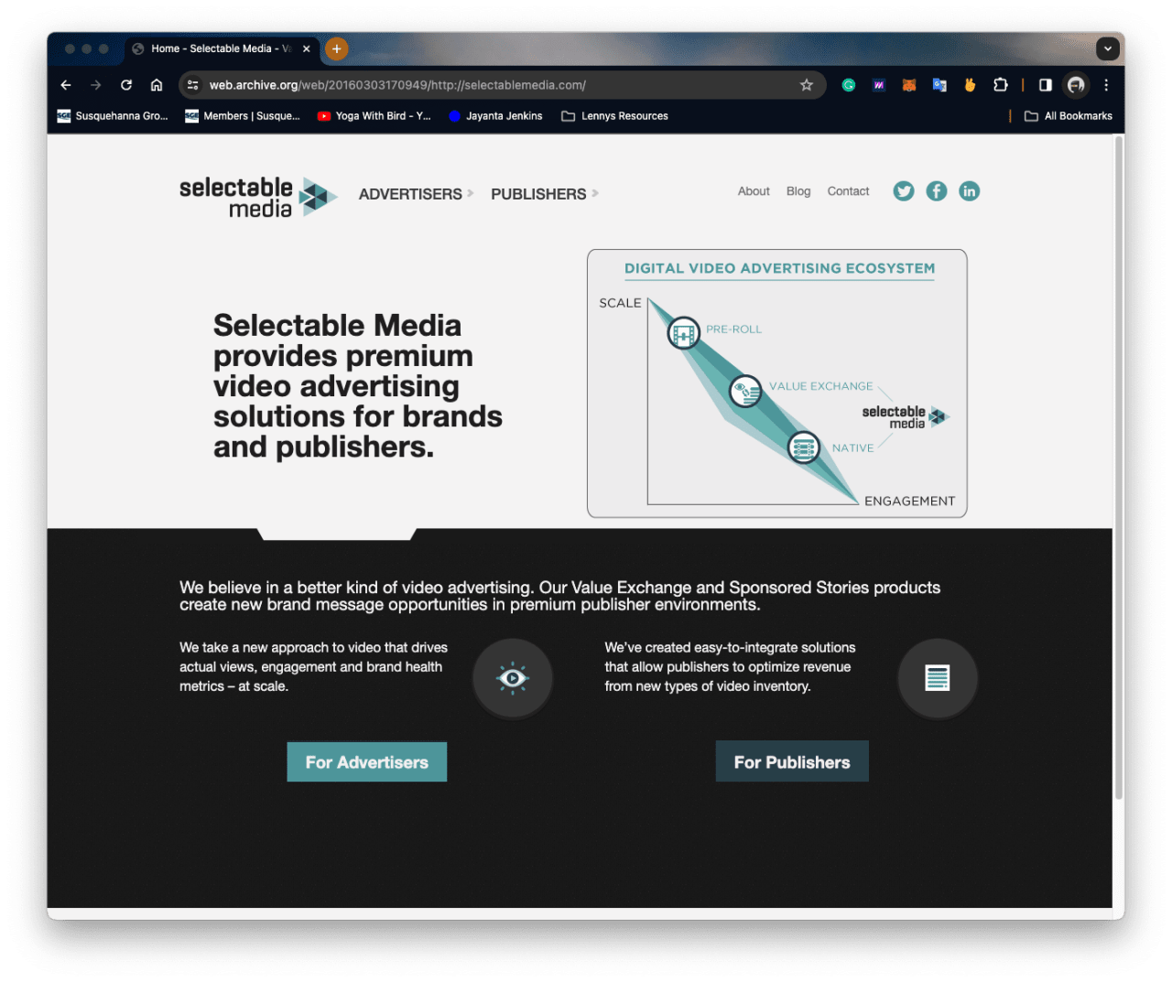The height and width of the screenshot is (982, 1172).
Task: Expand the tab search dropdown arrow
Action: pyautogui.click(x=1108, y=49)
